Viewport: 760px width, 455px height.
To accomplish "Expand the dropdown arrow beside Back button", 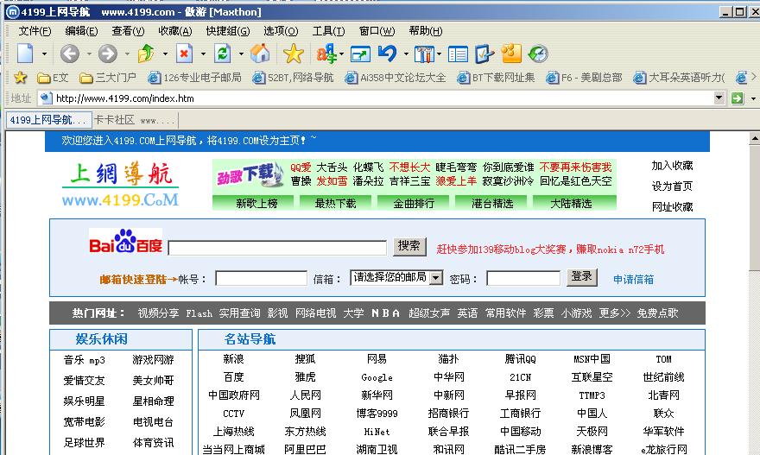I will coord(86,54).
